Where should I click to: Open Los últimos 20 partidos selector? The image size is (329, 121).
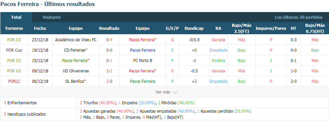click(298, 17)
